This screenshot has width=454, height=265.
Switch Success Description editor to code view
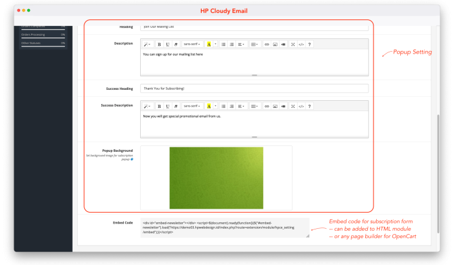(x=301, y=106)
